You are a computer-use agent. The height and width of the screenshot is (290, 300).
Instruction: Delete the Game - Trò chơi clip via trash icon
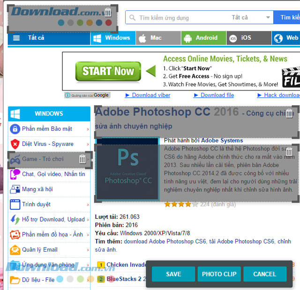(82, 159)
